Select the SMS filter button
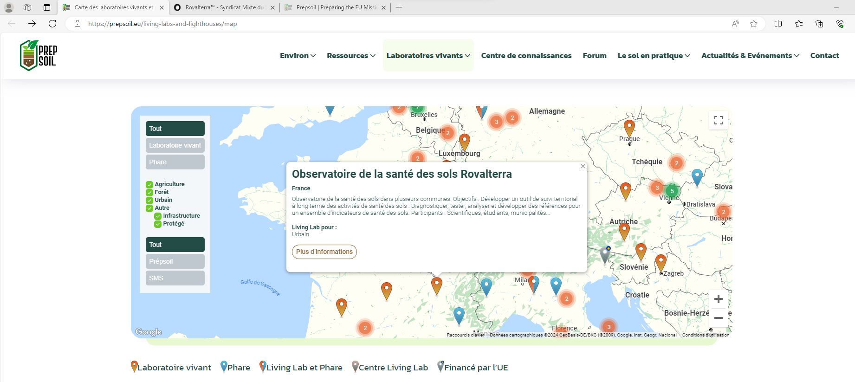 pos(175,278)
